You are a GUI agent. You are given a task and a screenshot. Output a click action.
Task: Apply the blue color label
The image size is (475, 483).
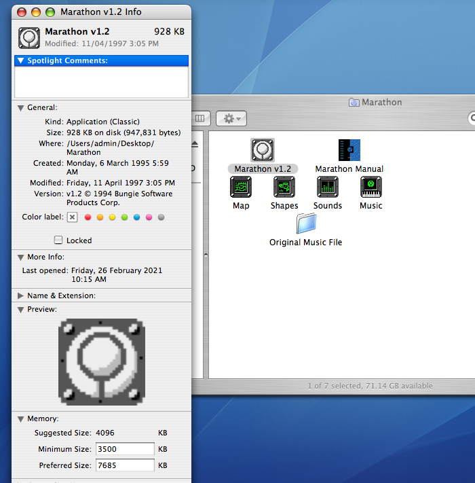pos(136,217)
